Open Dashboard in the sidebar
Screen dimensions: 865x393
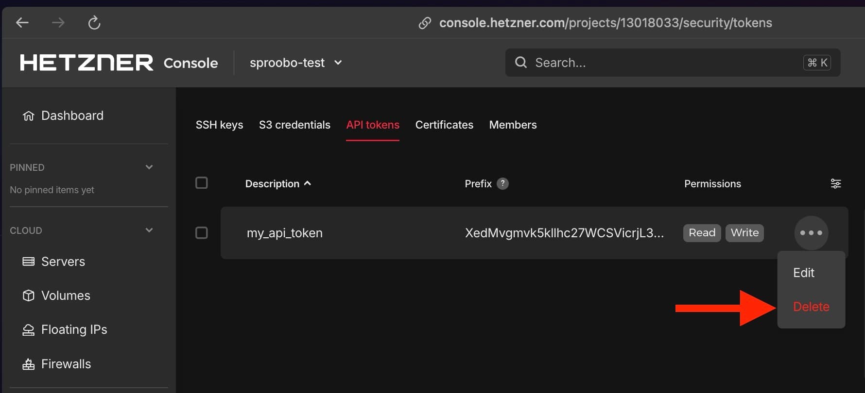click(72, 115)
